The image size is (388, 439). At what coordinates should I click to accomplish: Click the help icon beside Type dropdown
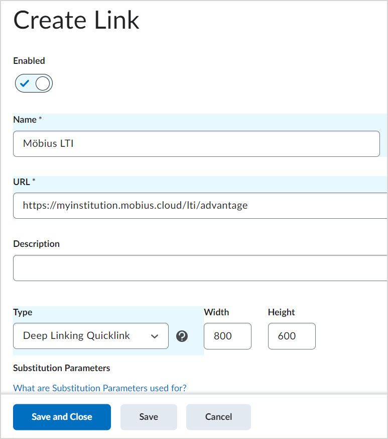pos(182,336)
